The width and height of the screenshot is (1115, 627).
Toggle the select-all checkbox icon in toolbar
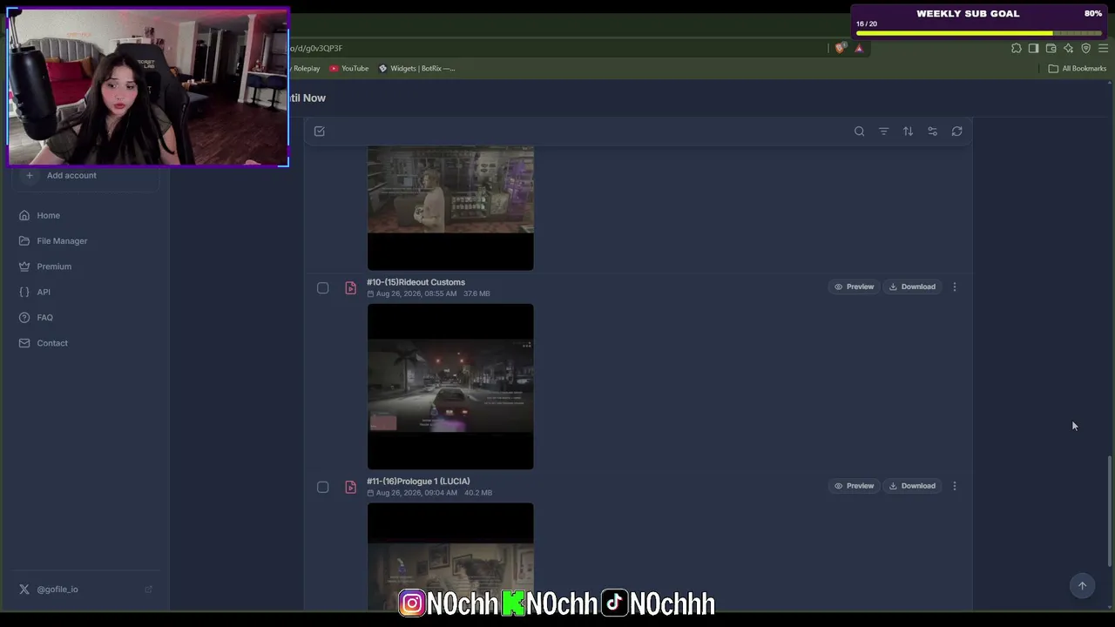320,131
